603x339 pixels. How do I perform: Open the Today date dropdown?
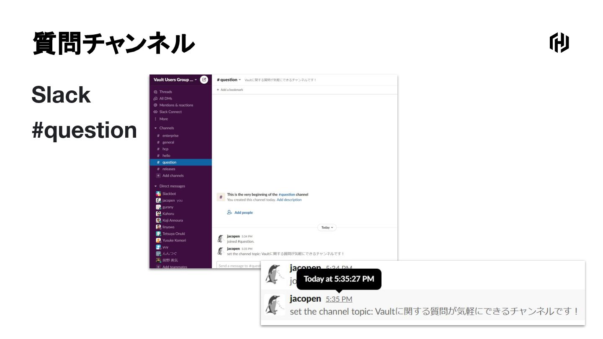click(x=327, y=228)
